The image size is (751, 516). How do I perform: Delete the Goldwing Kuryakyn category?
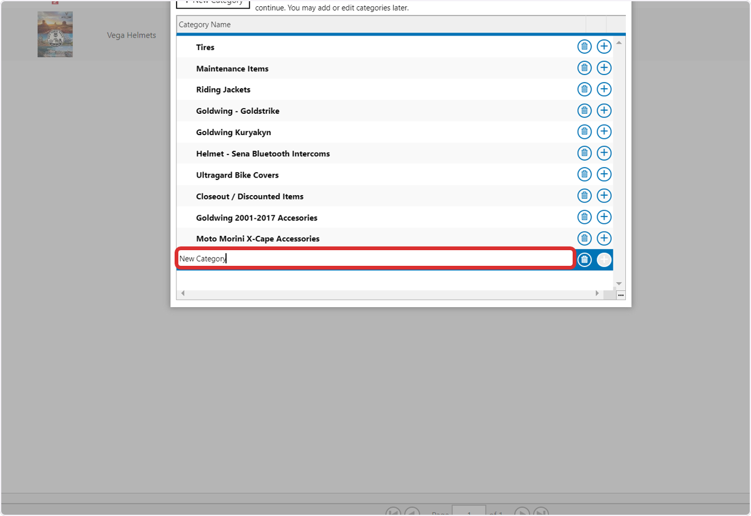pyautogui.click(x=584, y=132)
